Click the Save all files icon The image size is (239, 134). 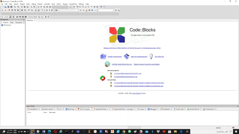tap(11, 7)
